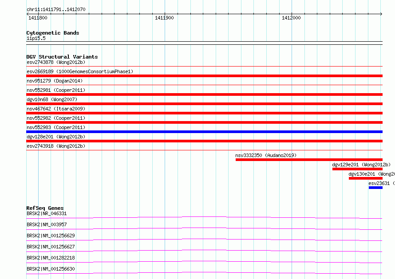Click the red bar under dgv10n68
Viewport: 395px width, 279px height.
pos(204,104)
